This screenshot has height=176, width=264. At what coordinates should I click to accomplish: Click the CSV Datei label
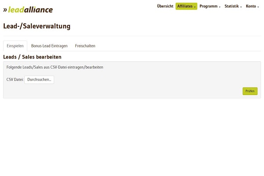pos(15,80)
